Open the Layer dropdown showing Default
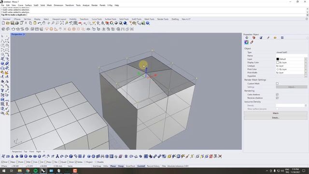This screenshot has height=174, width=309. 306,59
